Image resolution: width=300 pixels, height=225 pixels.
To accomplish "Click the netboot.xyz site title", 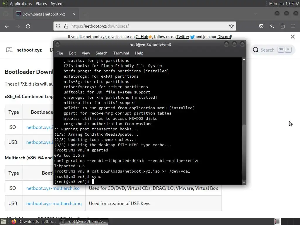I will coord(29,50).
